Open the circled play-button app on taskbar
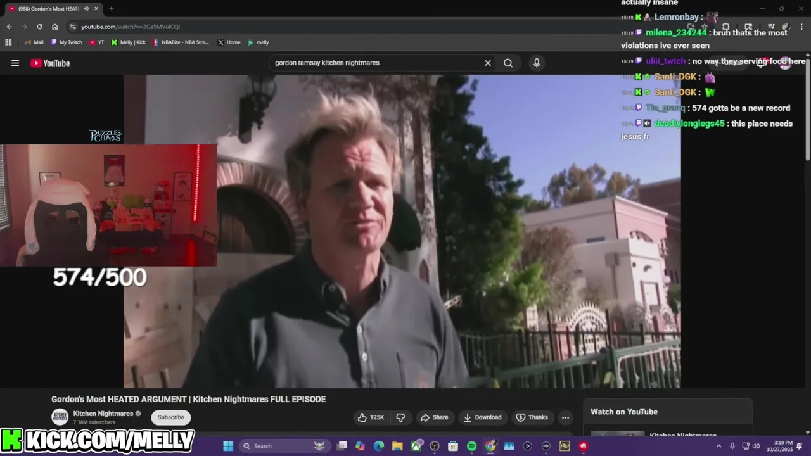Image resolution: width=811 pixels, height=456 pixels. tap(527, 446)
